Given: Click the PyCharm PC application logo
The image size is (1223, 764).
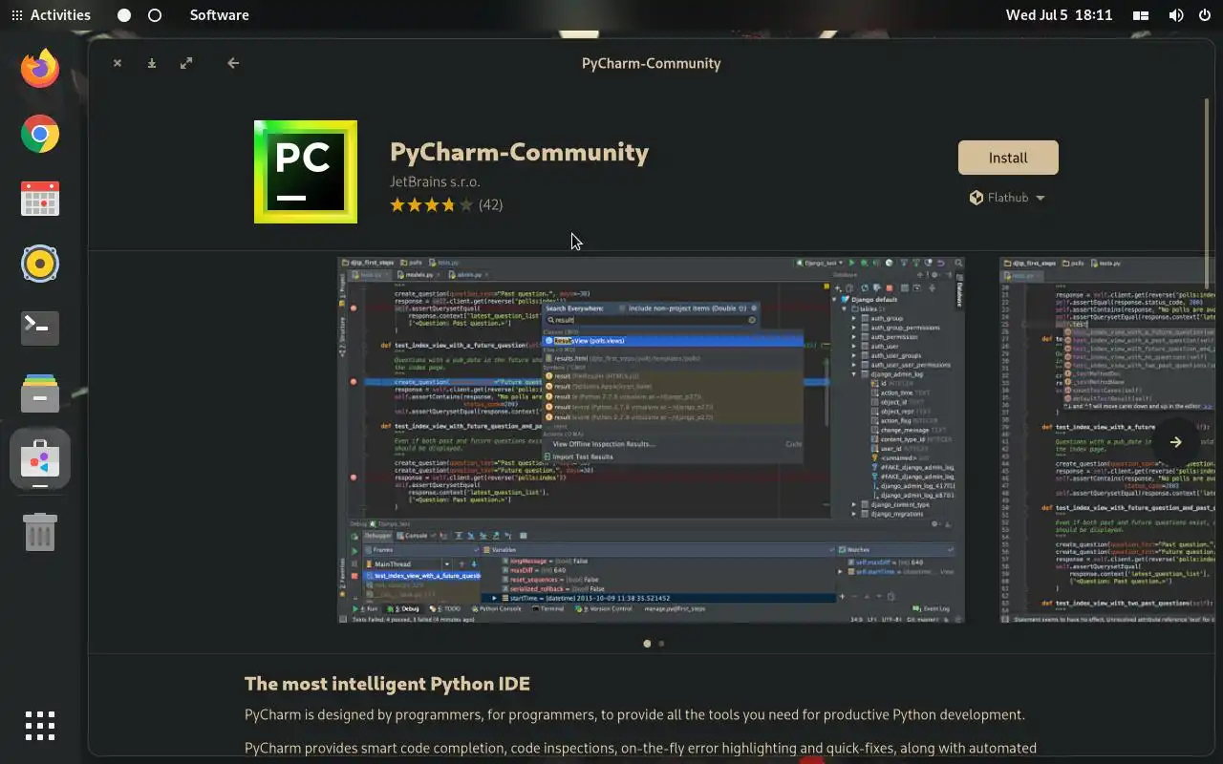Looking at the screenshot, I should tap(306, 172).
